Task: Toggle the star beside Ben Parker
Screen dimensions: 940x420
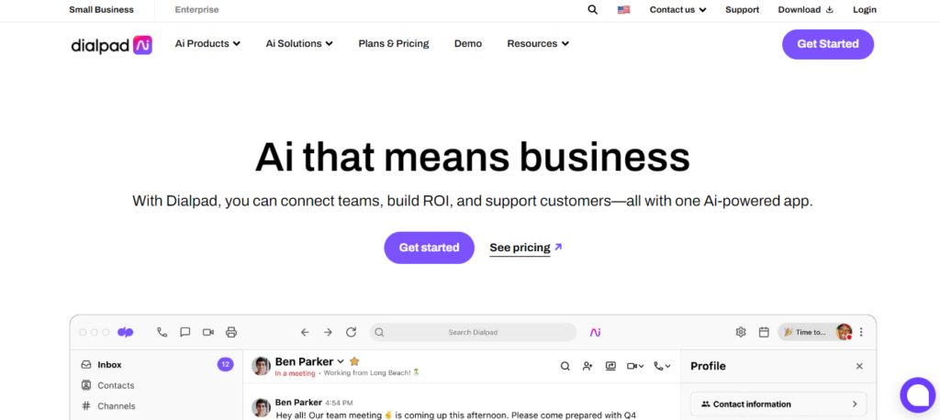Action: click(x=354, y=361)
